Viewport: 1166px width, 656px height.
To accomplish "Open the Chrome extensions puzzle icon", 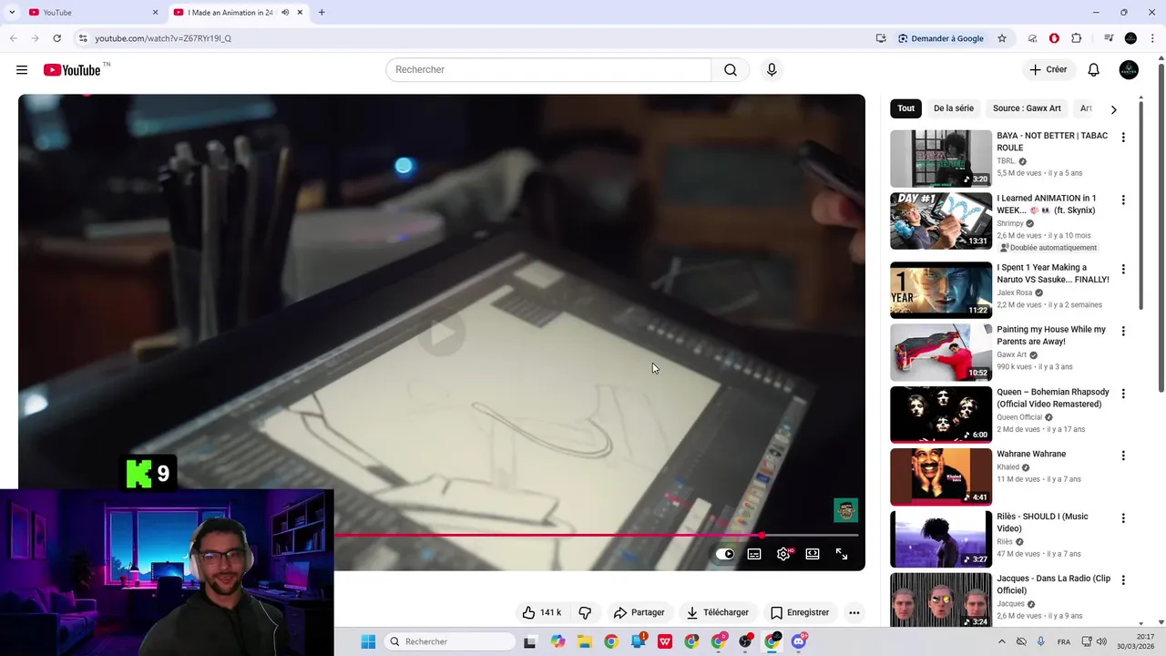I will coord(1077,38).
